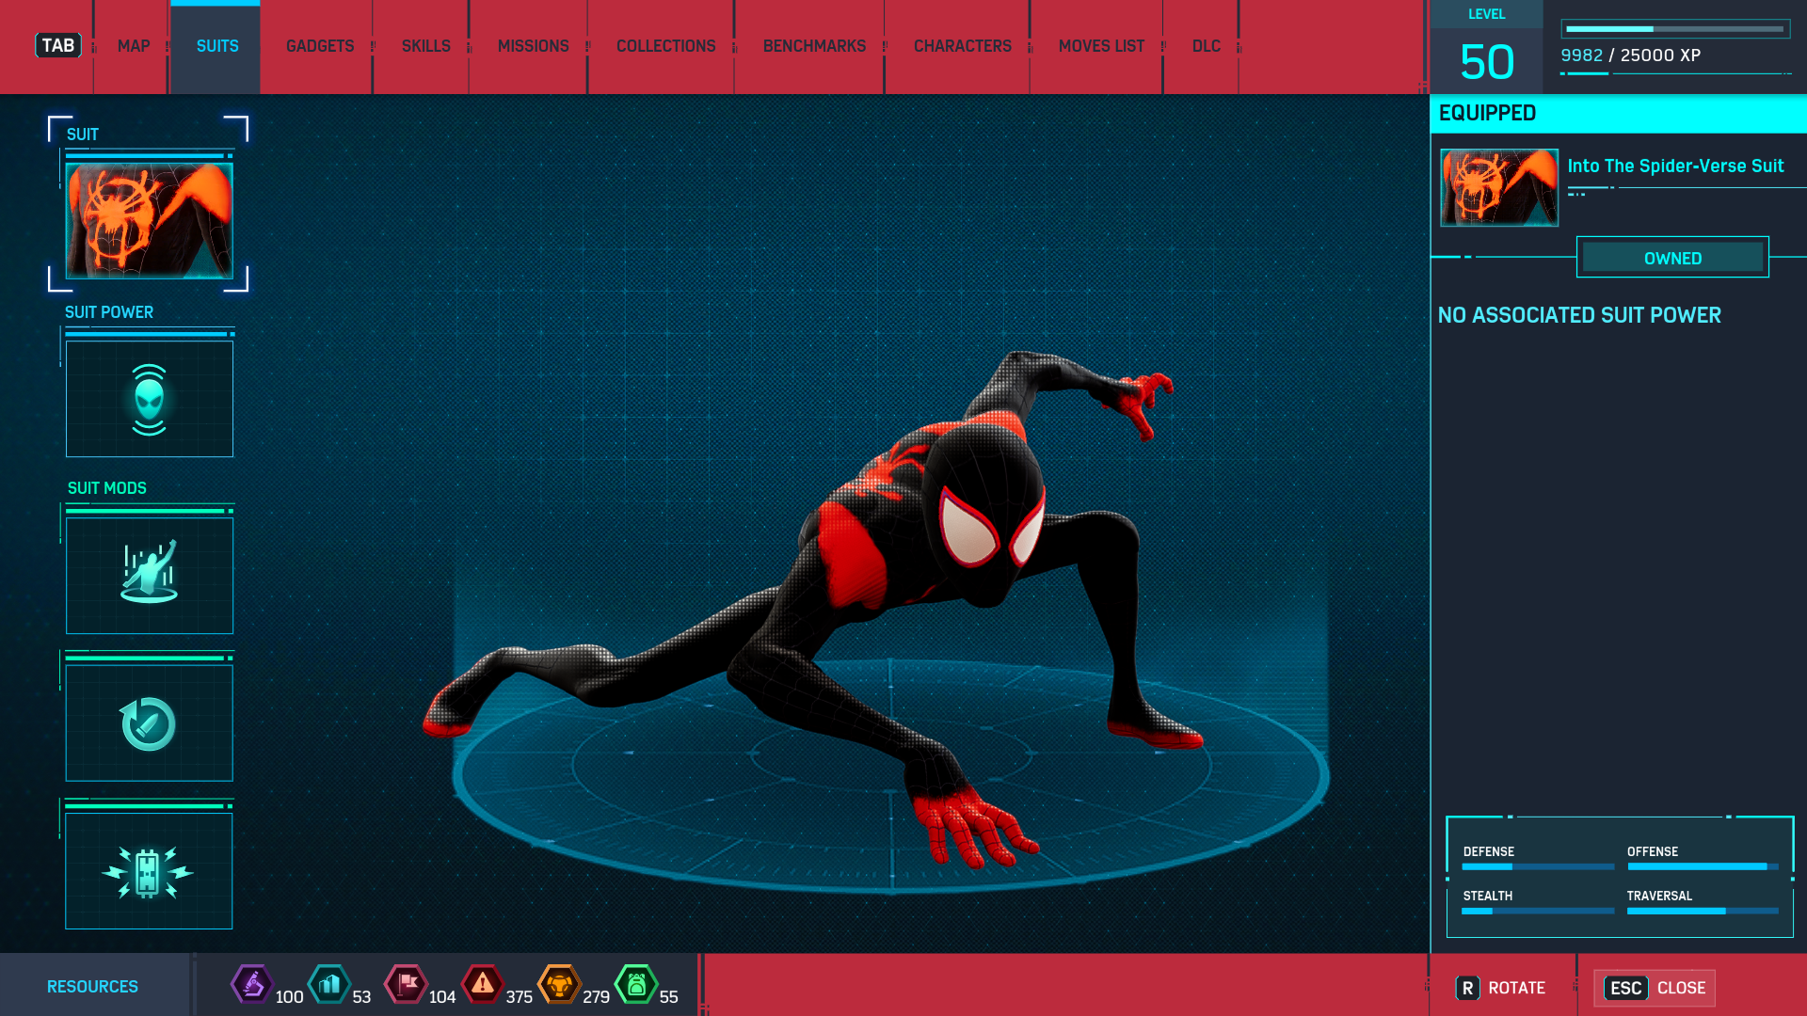Image resolution: width=1807 pixels, height=1016 pixels.
Task: Click the purple research token resource icon
Action: tap(251, 985)
